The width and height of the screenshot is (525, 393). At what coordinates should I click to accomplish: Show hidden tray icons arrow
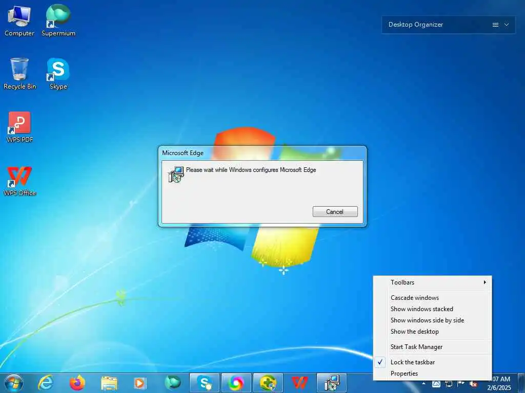(424, 384)
